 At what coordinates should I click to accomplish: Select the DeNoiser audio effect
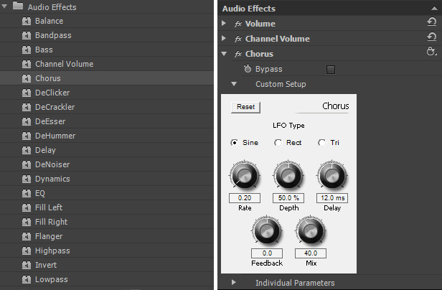[53, 164]
